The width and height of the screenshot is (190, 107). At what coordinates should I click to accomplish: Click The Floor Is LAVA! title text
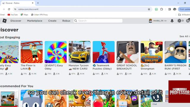pos(28,67)
